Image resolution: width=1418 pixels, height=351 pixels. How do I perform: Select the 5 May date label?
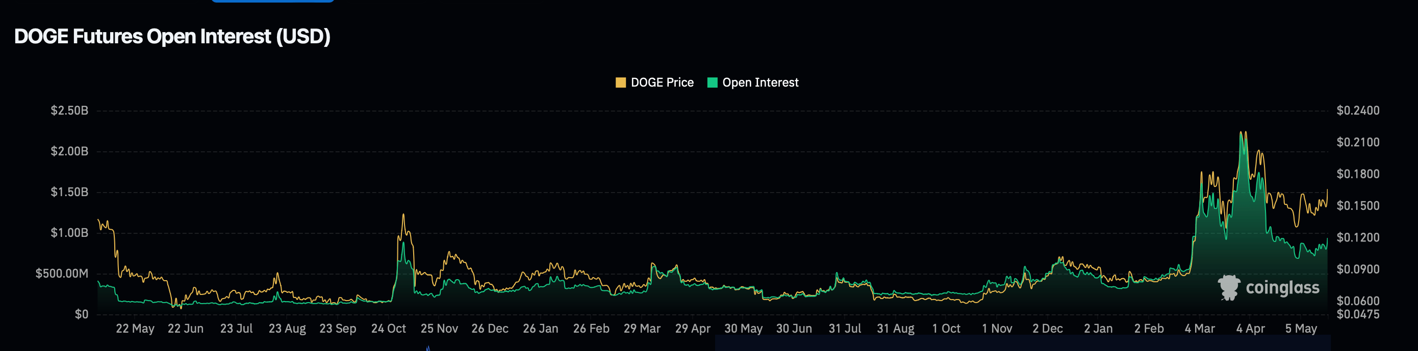coord(1301,329)
